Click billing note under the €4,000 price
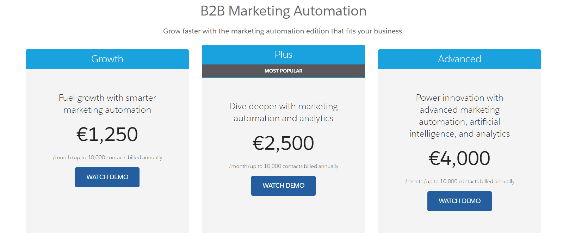Viewport: 569px width, 244px height. coord(460,181)
